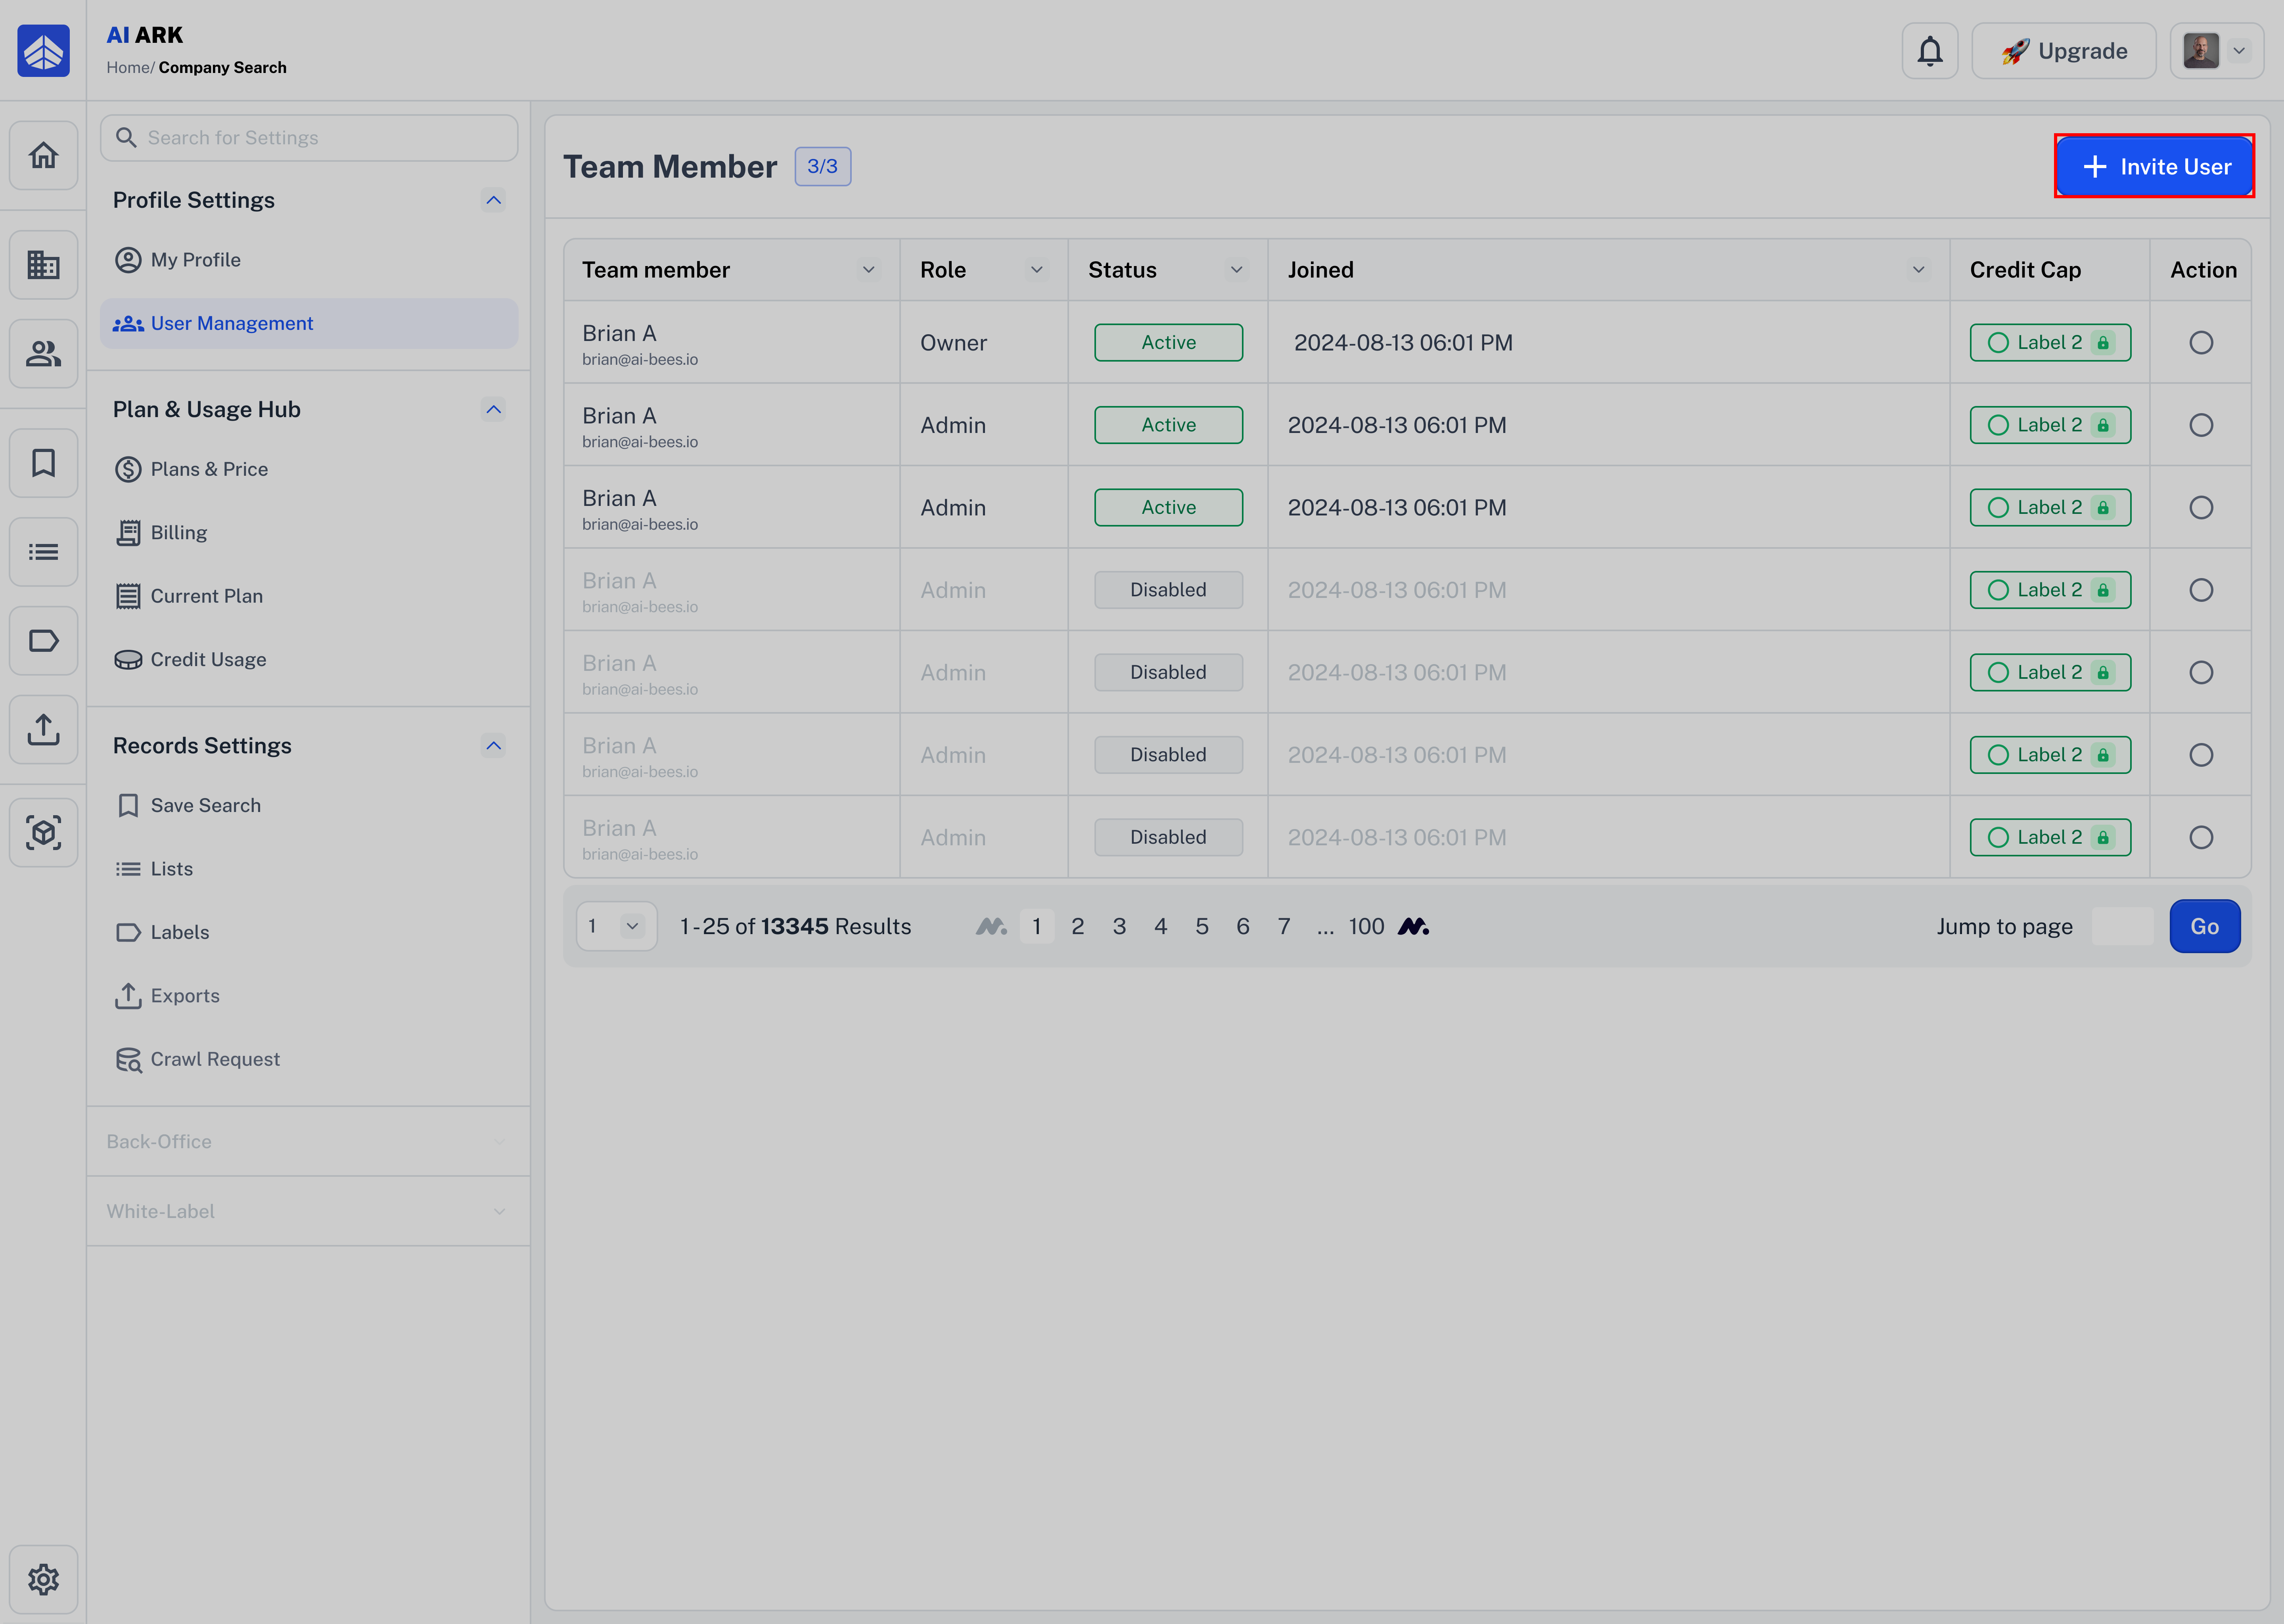Click the next-page arrow icon
Screen dimensions: 2284x1624
click(x=1413, y=926)
